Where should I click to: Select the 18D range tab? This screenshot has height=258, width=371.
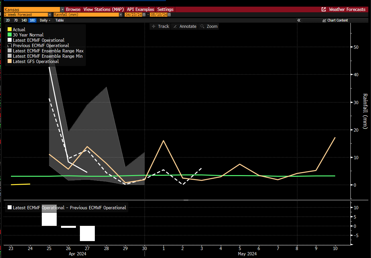[32, 20]
